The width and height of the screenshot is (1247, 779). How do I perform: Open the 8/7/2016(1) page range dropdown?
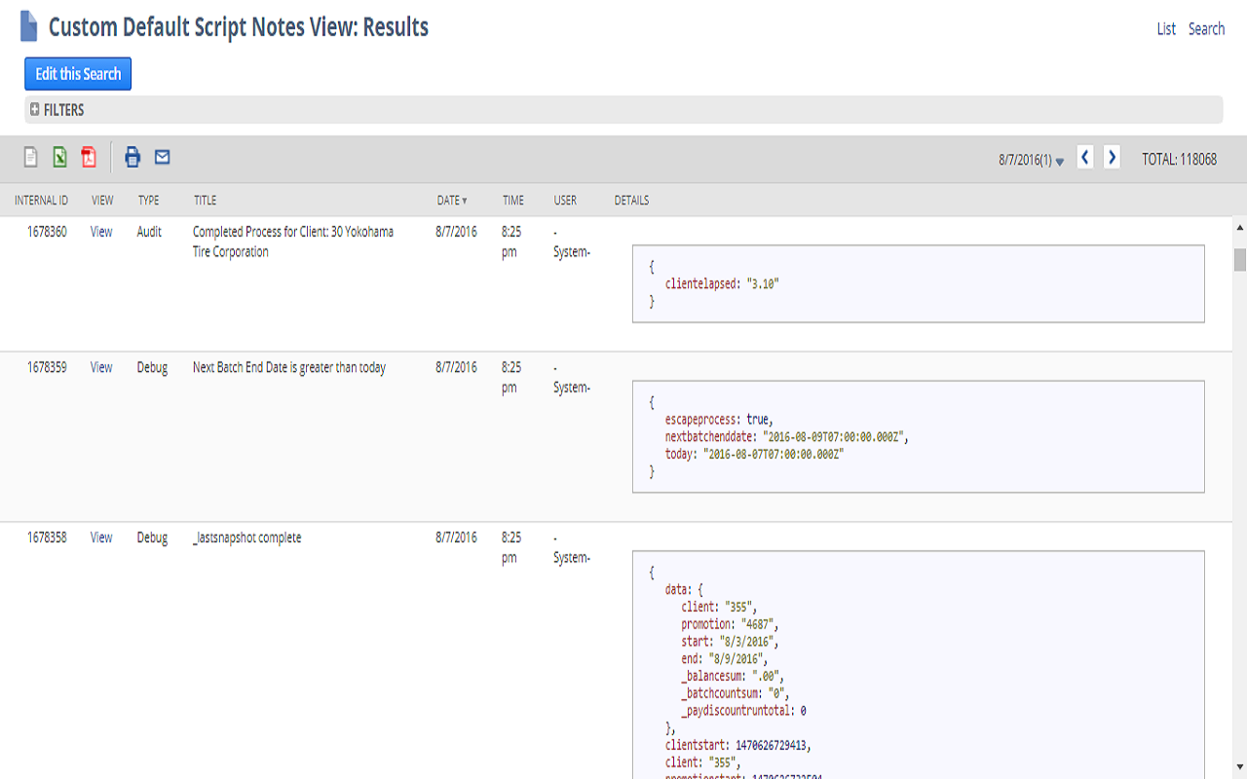(1031, 160)
